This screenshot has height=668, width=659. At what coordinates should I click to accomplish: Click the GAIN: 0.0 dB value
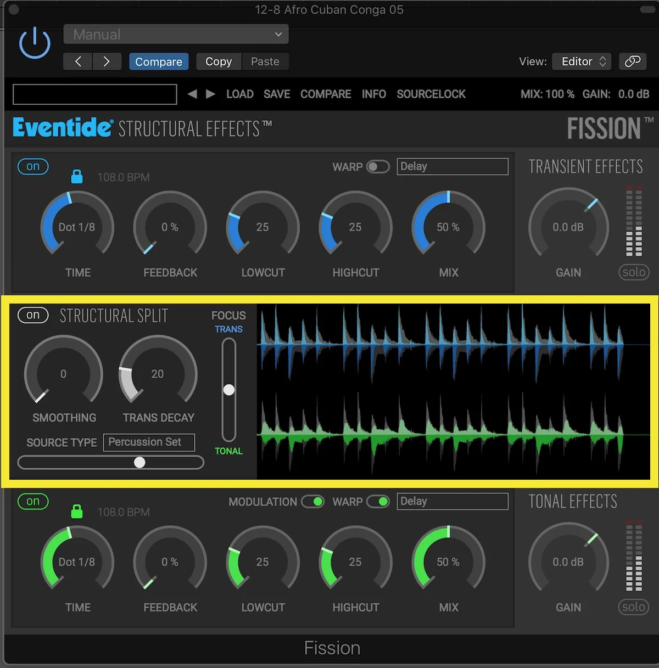[x=616, y=94]
